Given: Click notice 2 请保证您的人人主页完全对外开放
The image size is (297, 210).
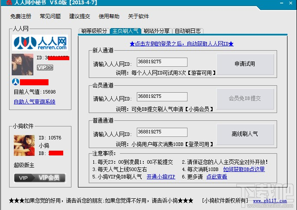Looking at the screenshot, I should (x=225, y=162).
